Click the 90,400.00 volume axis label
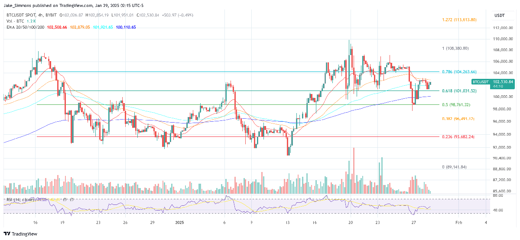This screenshot has width=520, height=240. tap(503, 158)
